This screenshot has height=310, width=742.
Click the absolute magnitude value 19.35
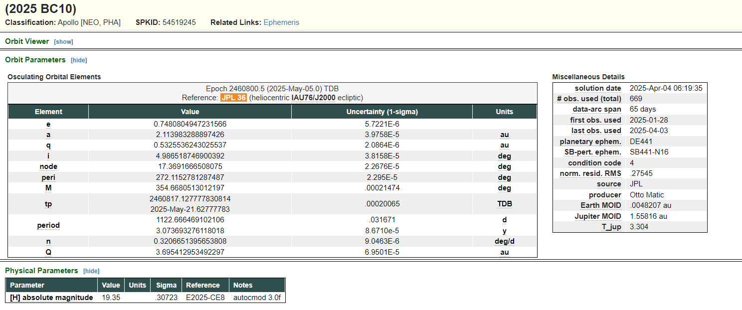[111, 298]
